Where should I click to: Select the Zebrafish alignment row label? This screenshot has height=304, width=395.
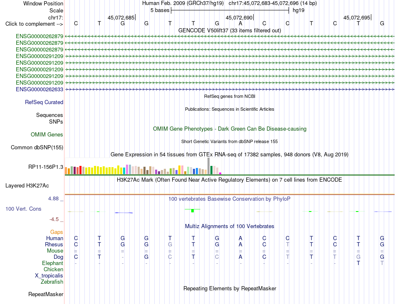(x=52, y=282)
